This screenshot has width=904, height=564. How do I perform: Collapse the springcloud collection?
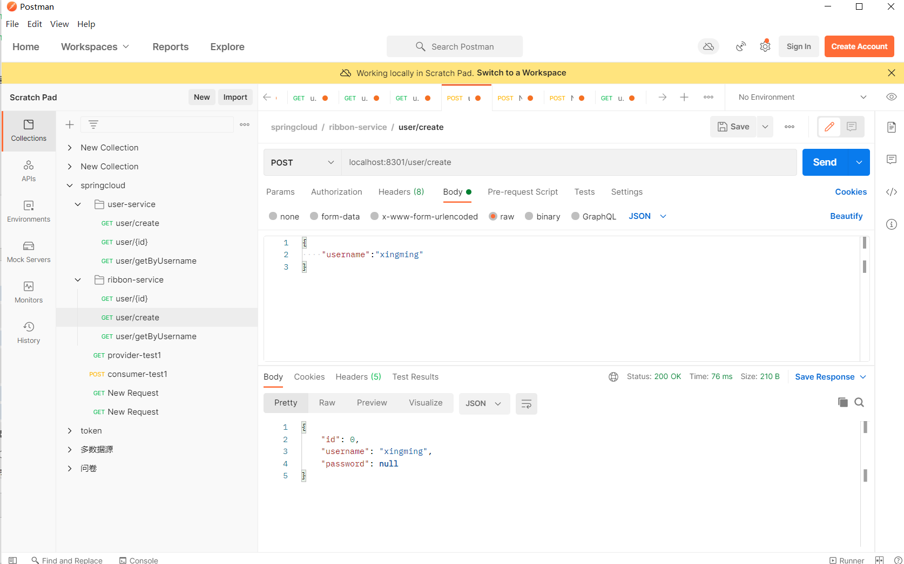tap(70, 185)
